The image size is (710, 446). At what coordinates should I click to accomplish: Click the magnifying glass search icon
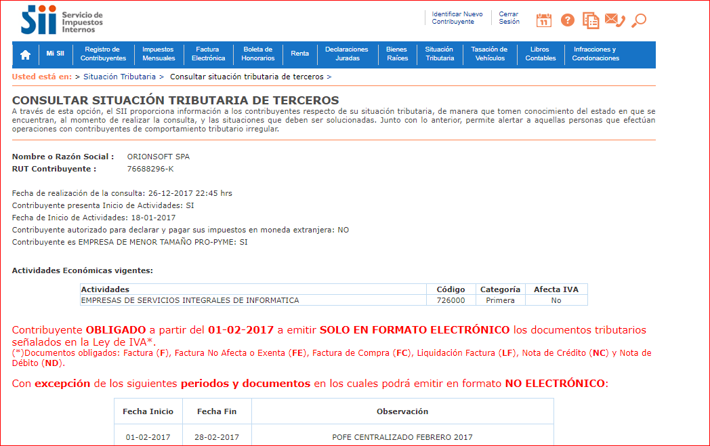[x=639, y=20]
